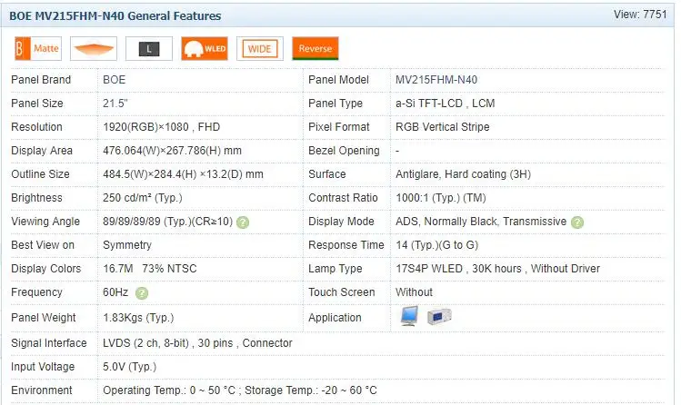Click the industrial device application icon
The image size is (681, 405).
pos(439,317)
